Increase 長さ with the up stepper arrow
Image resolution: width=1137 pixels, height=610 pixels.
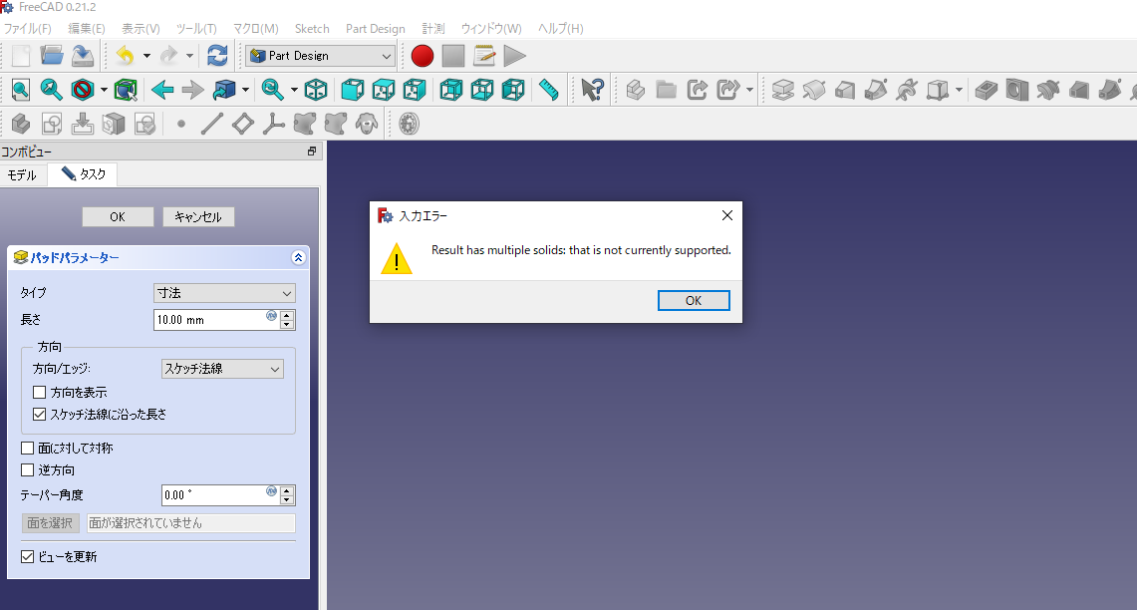coord(287,315)
